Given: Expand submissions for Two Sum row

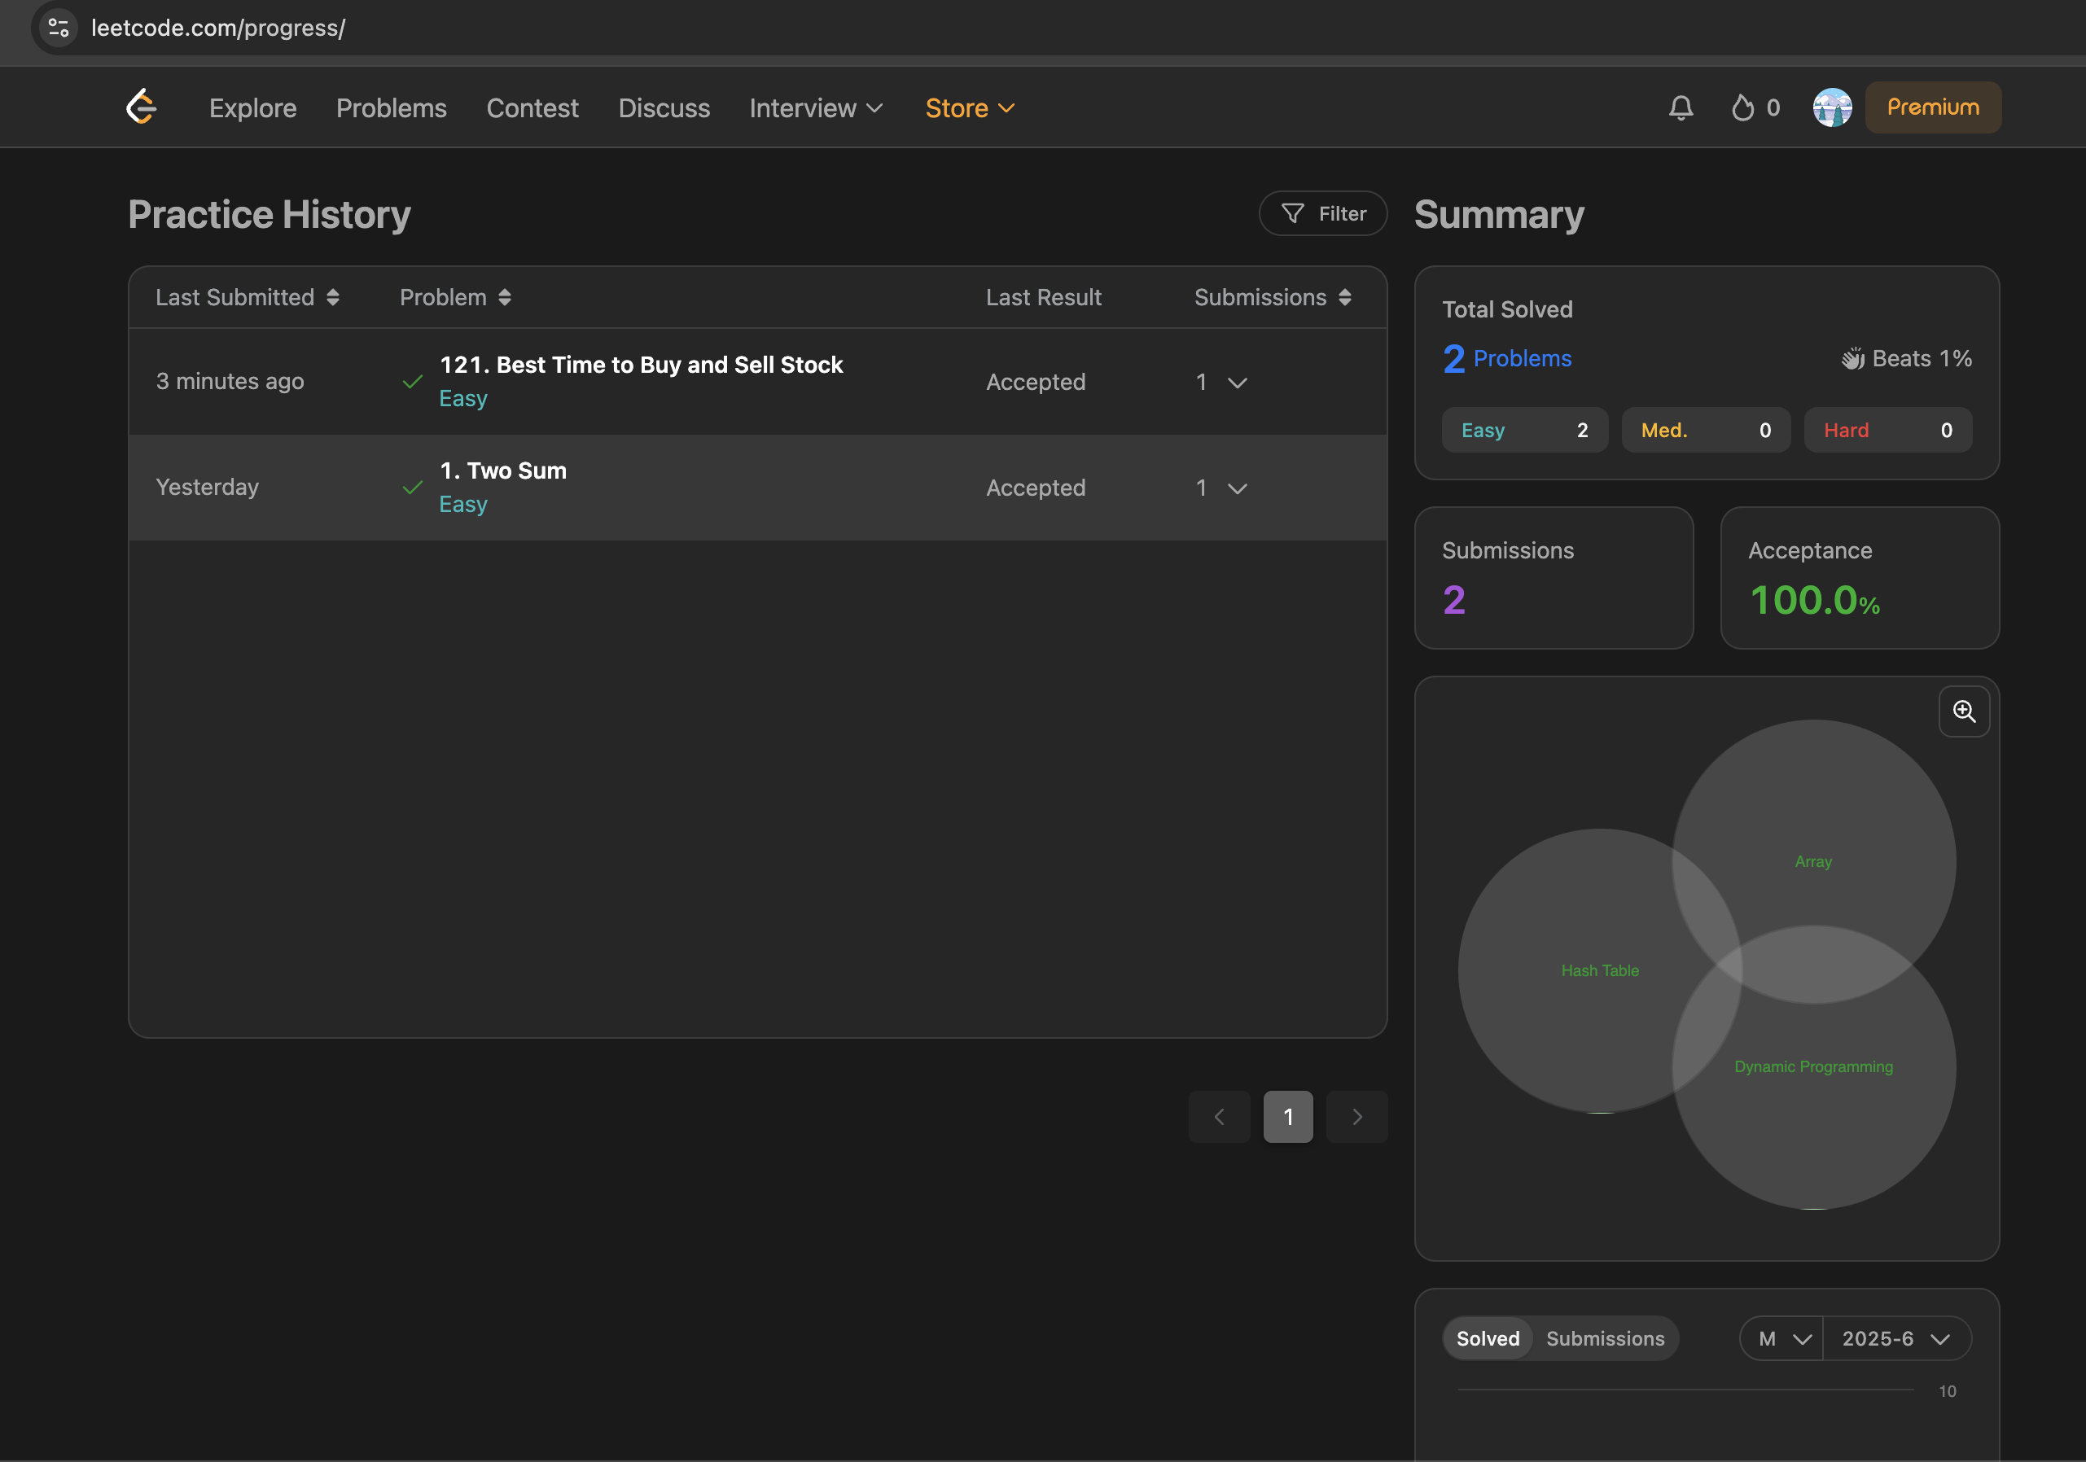Looking at the screenshot, I should point(1237,488).
